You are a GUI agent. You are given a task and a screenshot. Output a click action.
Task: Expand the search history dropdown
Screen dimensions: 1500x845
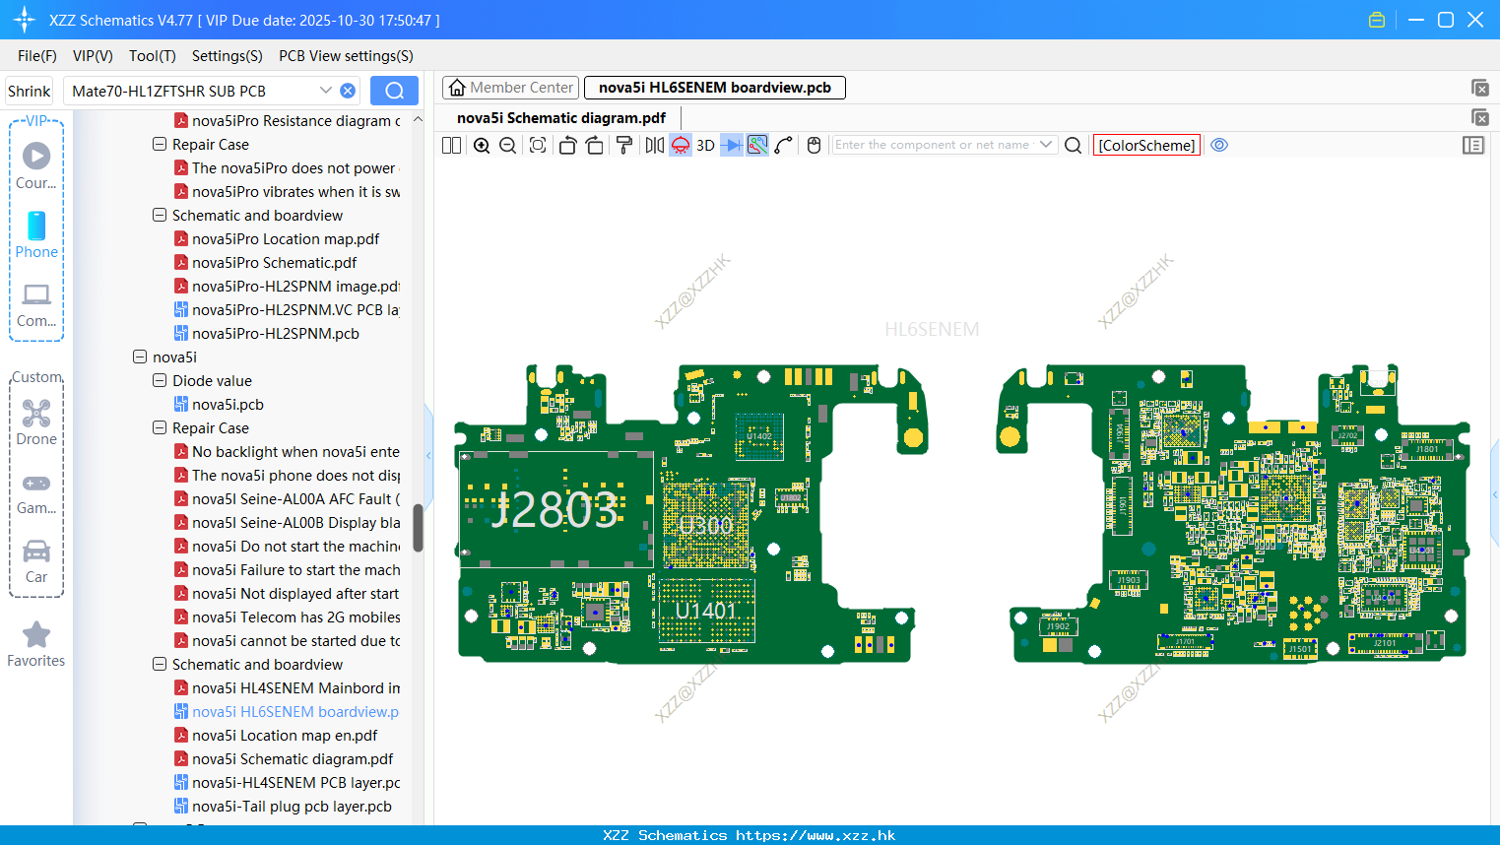click(x=326, y=91)
